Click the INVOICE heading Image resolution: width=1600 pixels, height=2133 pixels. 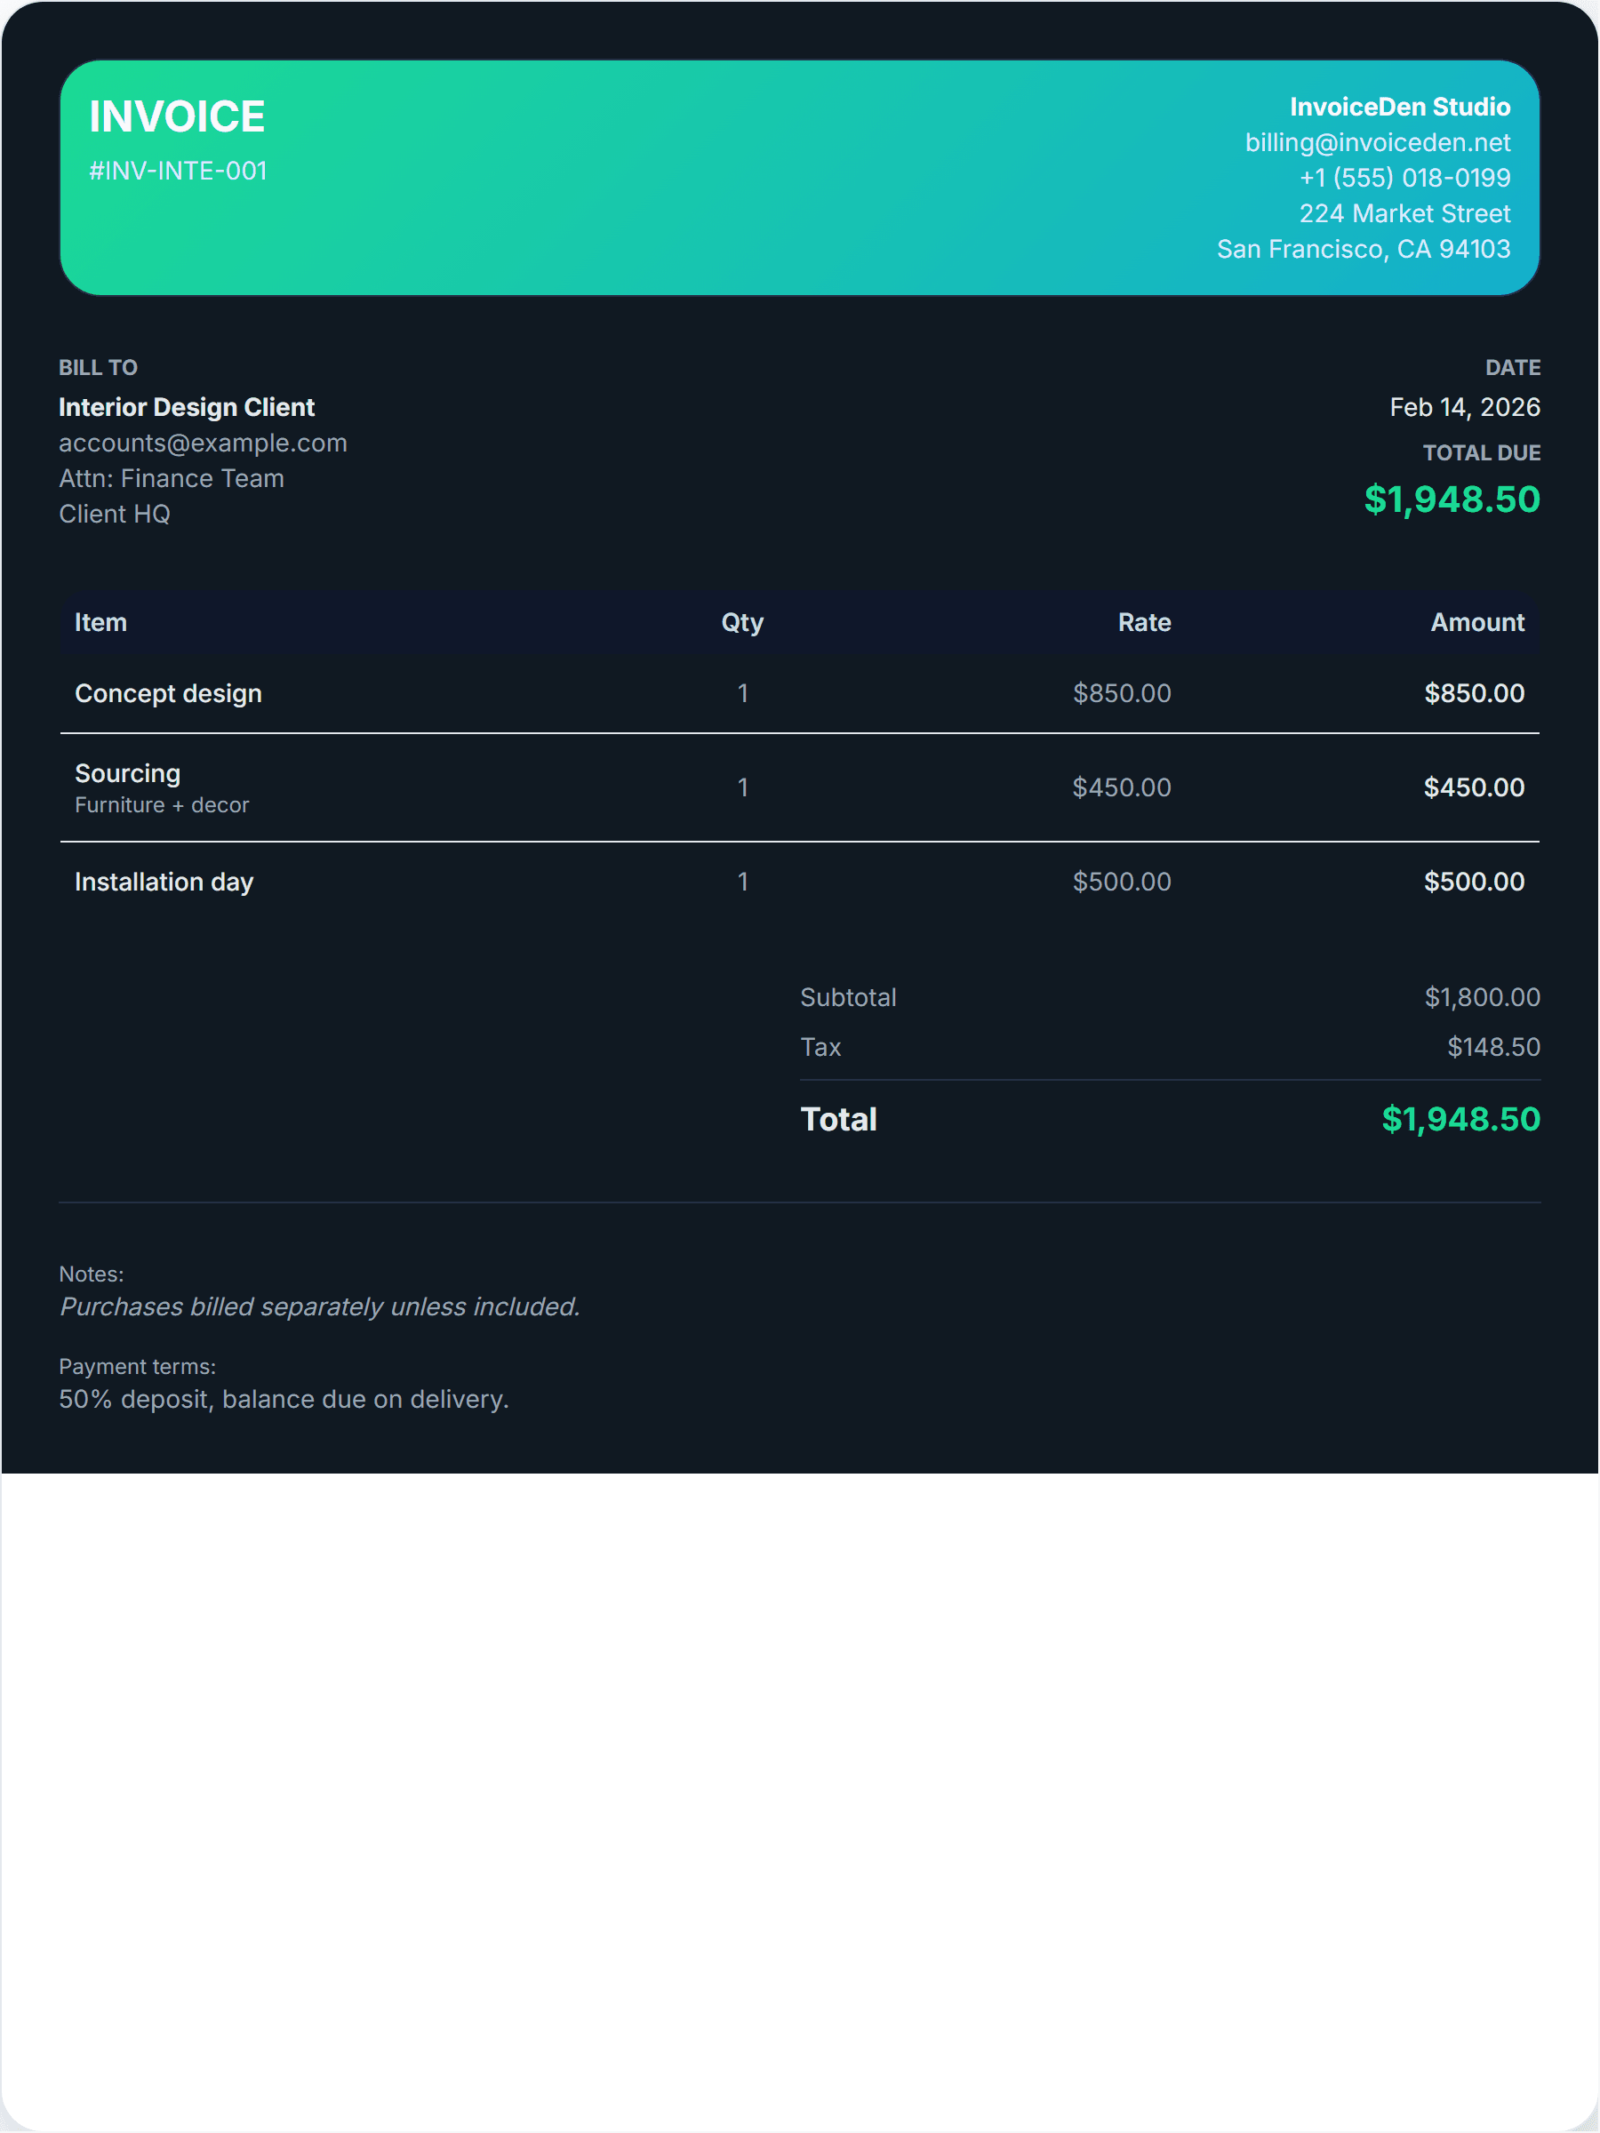click(x=177, y=116)
